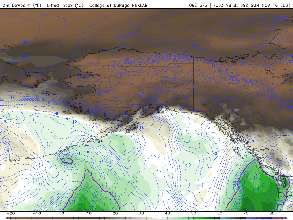Click the lifted index contour label "21"
The width and height of the screenshot is (293, 220).
273,27
